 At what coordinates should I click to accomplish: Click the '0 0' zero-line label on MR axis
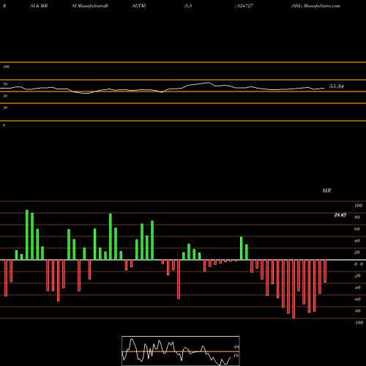pyautogui.click(x=359, y=264)
